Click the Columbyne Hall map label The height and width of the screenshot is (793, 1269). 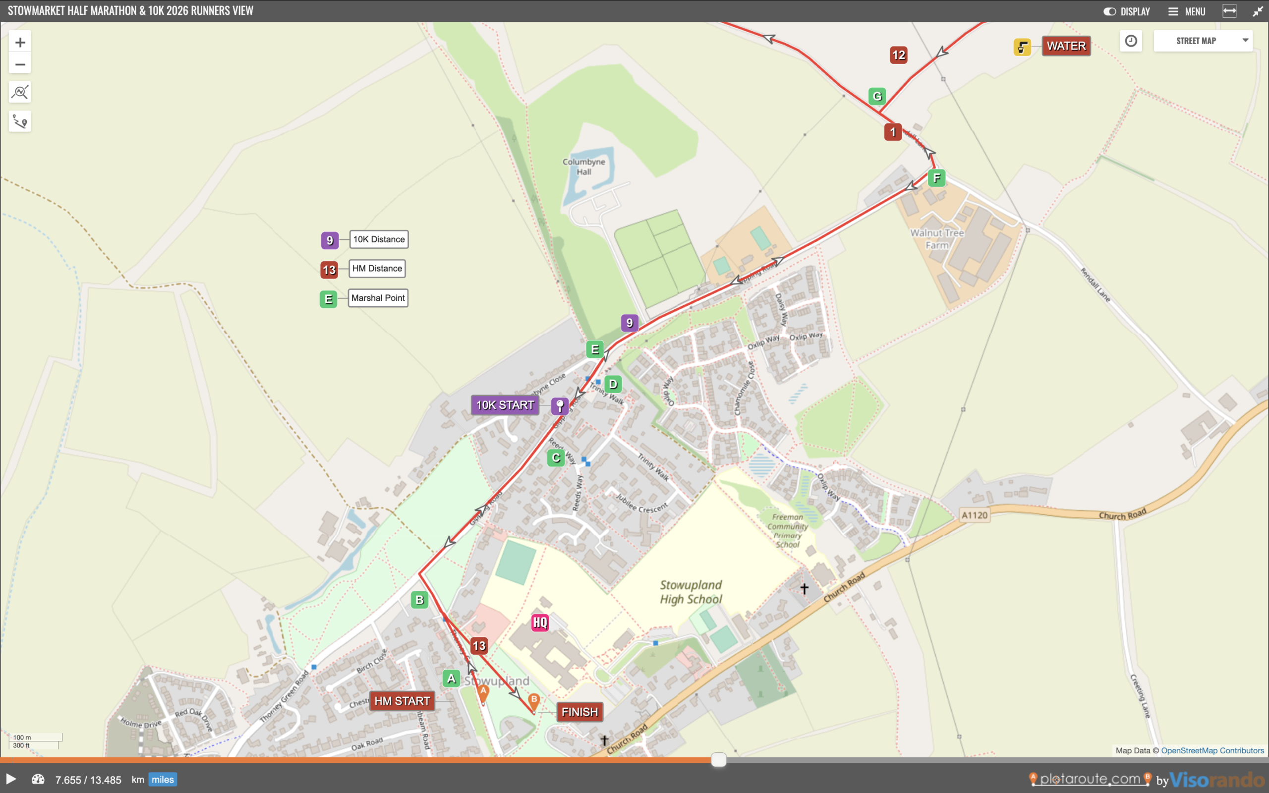pos(583,167)
